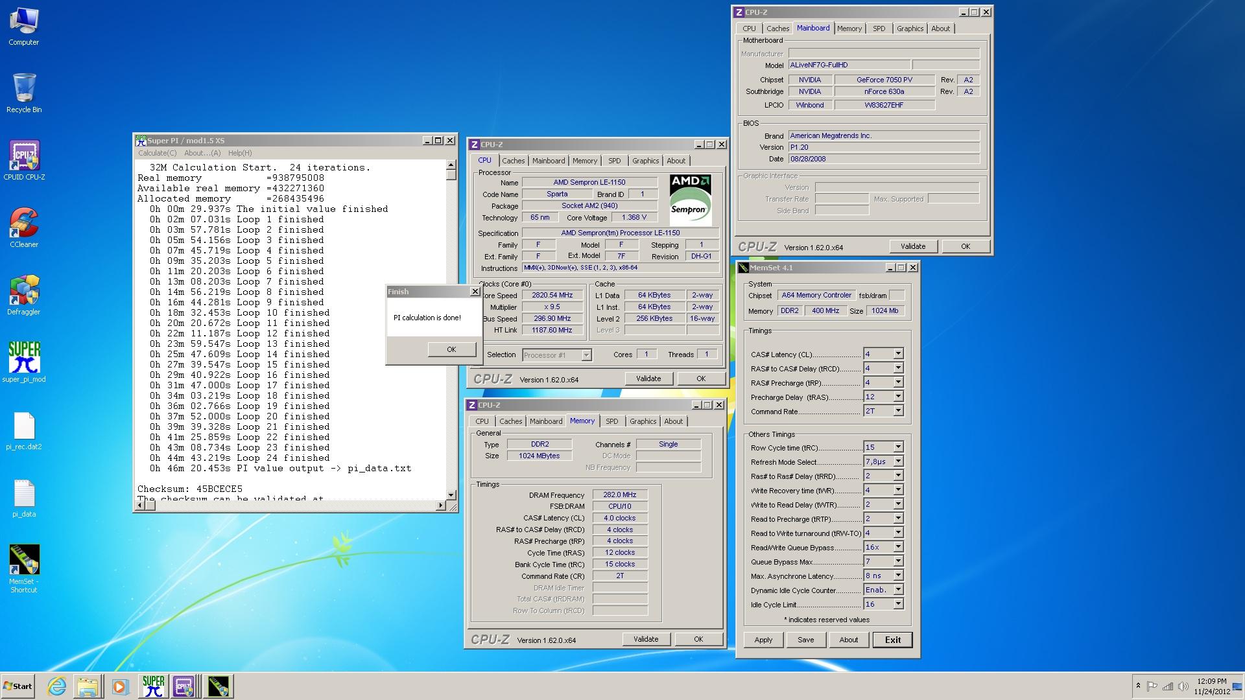Image resolution: width=1245 pixels, height=700 pixels.
Task: Open Processor #1 selection dropdown in CPU-Z
Action: pos(586,355)
